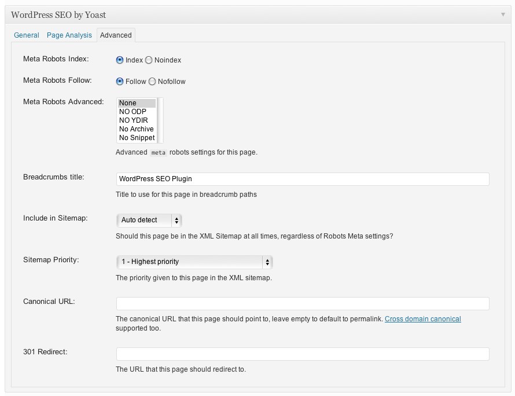Viewport: 515px width, 396px height.
Task: Select None in Meta Robots Advanced
Action: point(137,103)
